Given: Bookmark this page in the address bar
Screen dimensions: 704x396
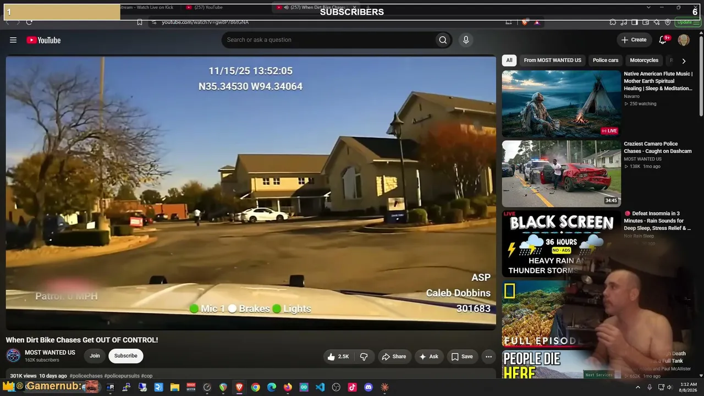Looking at the screenshot, I should coord(140,22).
